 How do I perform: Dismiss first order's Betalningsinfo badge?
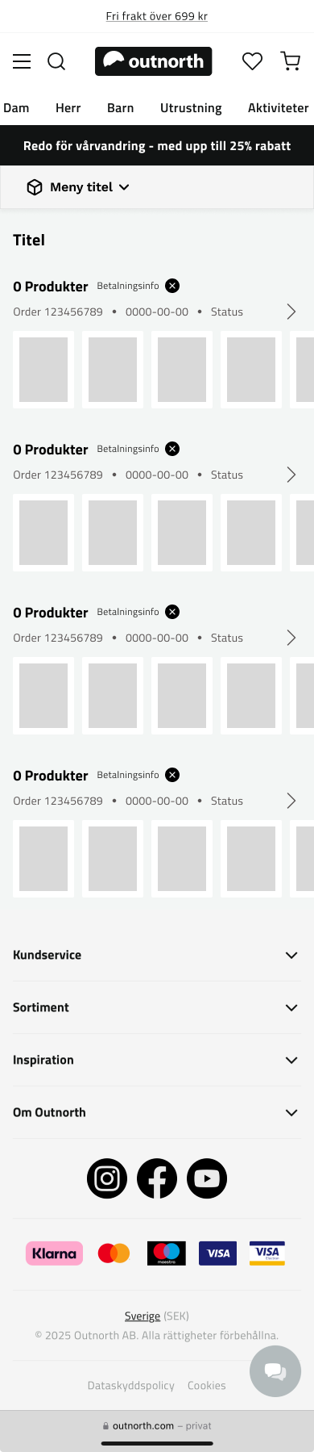tap(172, 286)
